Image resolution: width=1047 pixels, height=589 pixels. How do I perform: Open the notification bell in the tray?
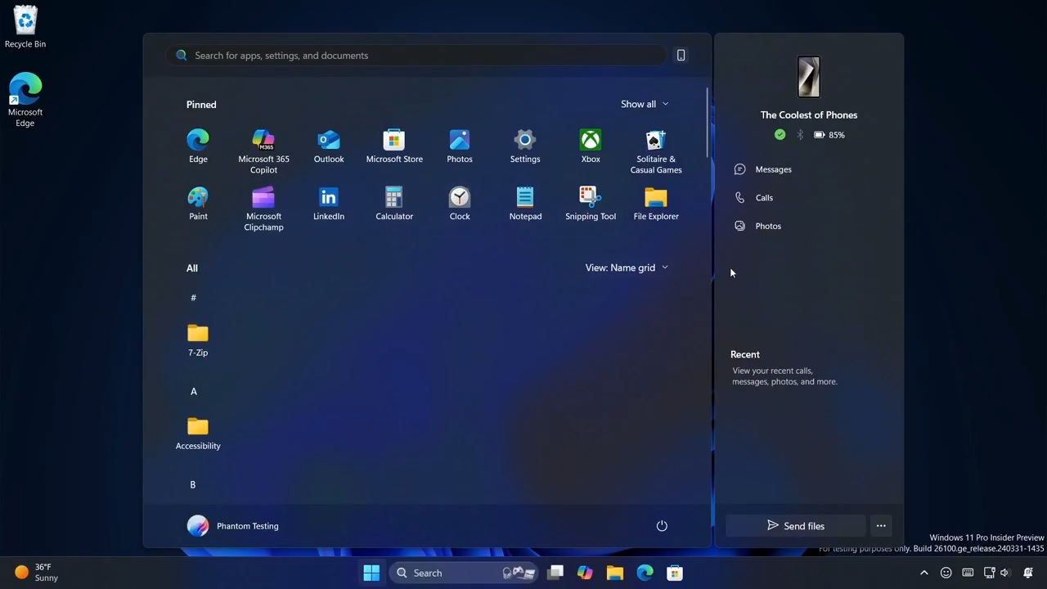click(1028, 573)
